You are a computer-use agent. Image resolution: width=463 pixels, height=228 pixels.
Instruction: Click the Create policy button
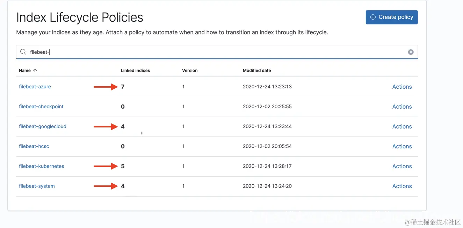click(392, 17)
